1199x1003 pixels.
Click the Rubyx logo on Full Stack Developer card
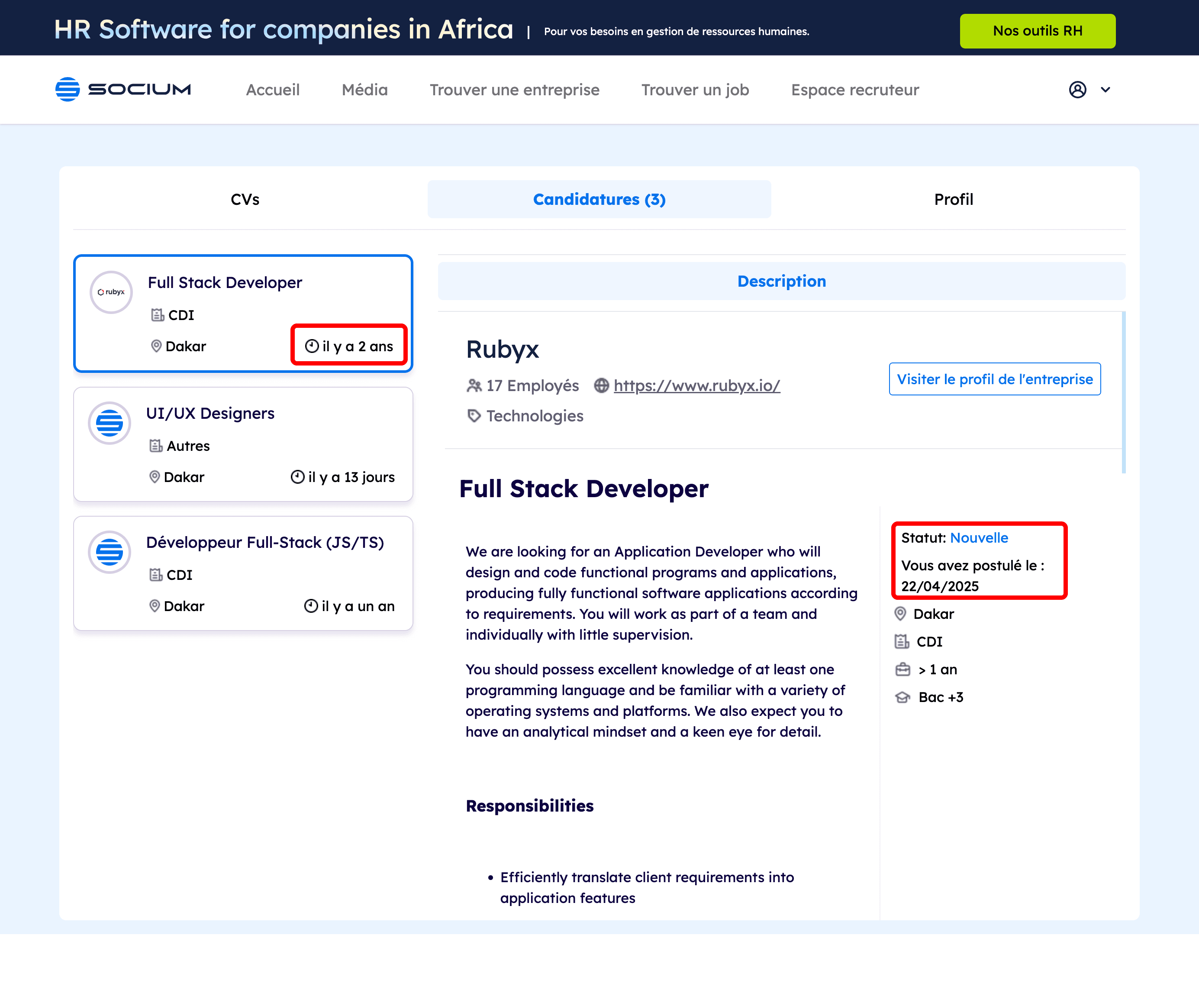coord(111,292)
